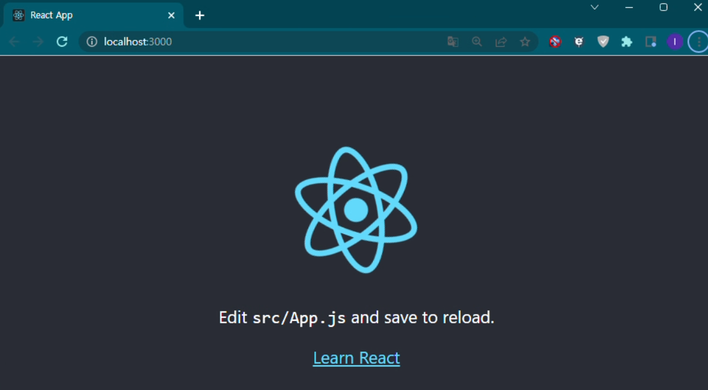Click the Extensions puzzle piece icon

[626, 41]
